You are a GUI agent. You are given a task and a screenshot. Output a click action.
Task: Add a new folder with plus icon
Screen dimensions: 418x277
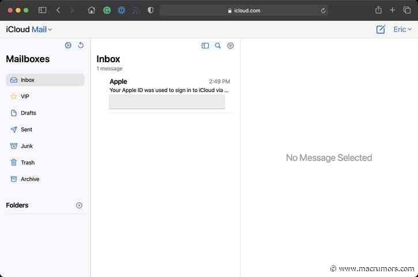pos(79,206)
